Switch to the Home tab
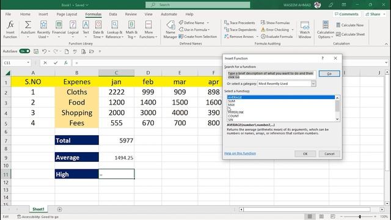This screenshot has width=391, height=220. (25, 14)
